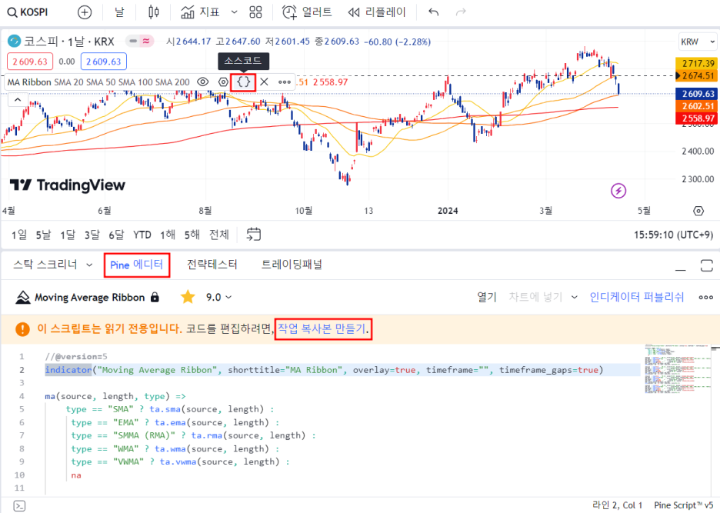
Task: Start bar replay with 리플레이
Action: [376, 12]
